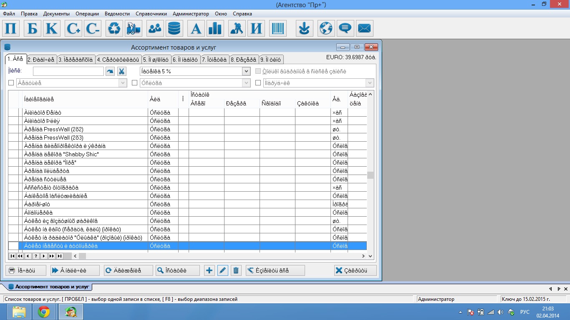The image size is (570, 320).
Task: Open the Документы menu
Action: pos(56,14)
